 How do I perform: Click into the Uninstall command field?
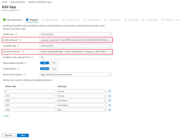click(x=76, y=51)
